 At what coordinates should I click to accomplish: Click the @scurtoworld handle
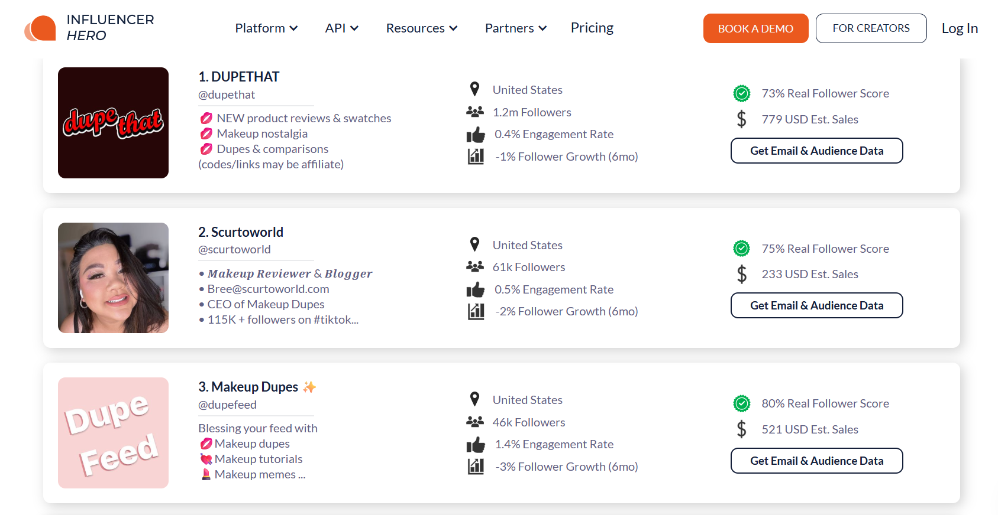coord(234,249)
